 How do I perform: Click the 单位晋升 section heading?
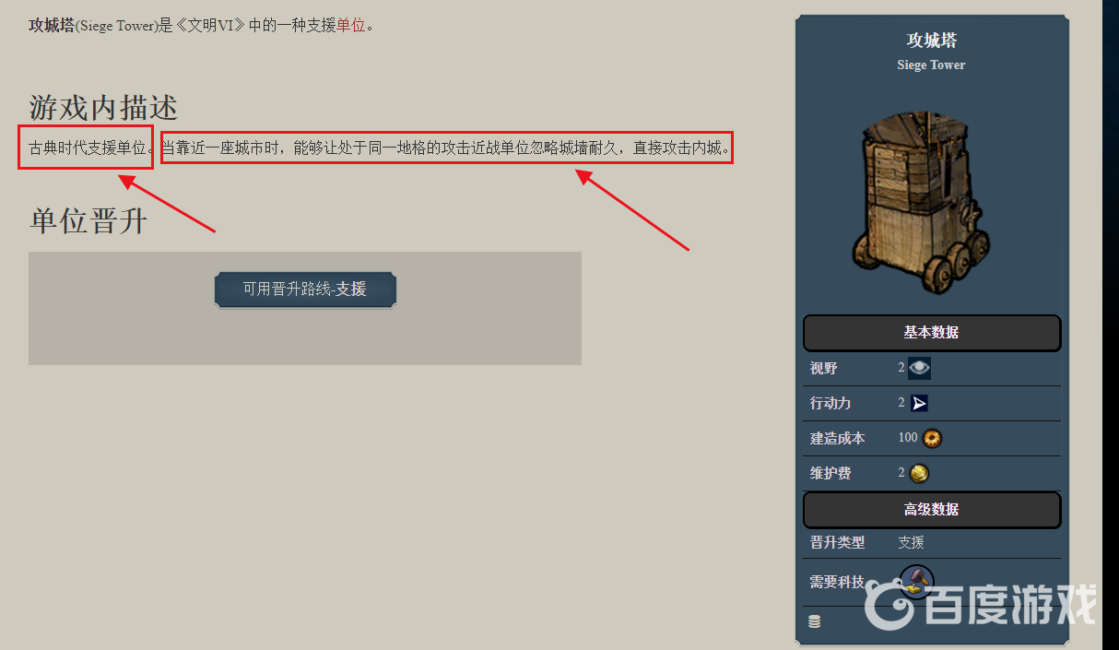[88, 221]
